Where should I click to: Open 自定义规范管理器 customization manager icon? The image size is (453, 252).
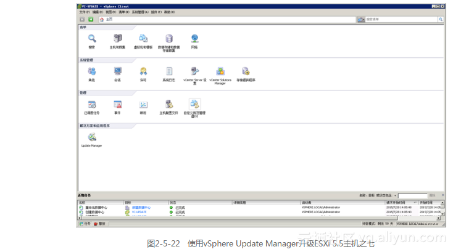pos(194,104)
